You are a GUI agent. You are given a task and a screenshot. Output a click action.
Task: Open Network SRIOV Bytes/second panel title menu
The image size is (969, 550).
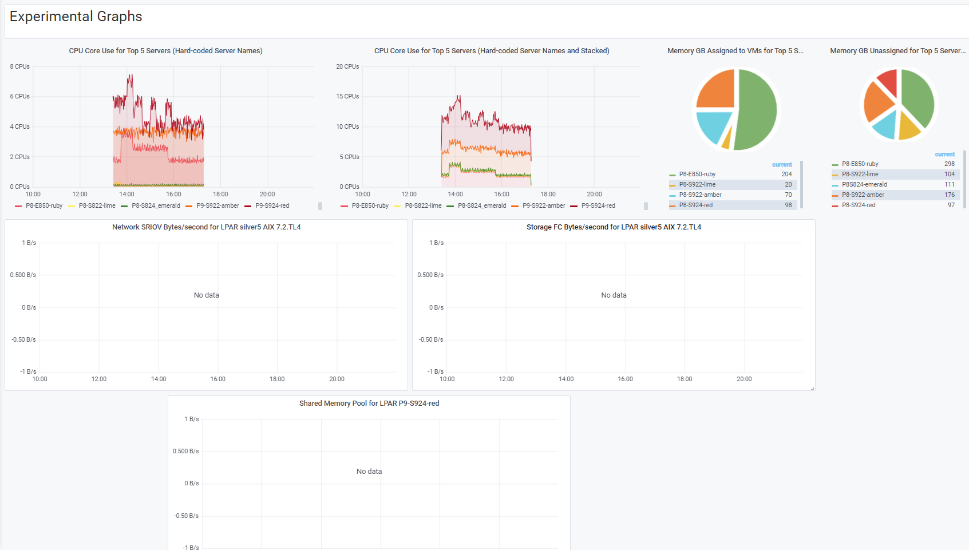[207, 227]
